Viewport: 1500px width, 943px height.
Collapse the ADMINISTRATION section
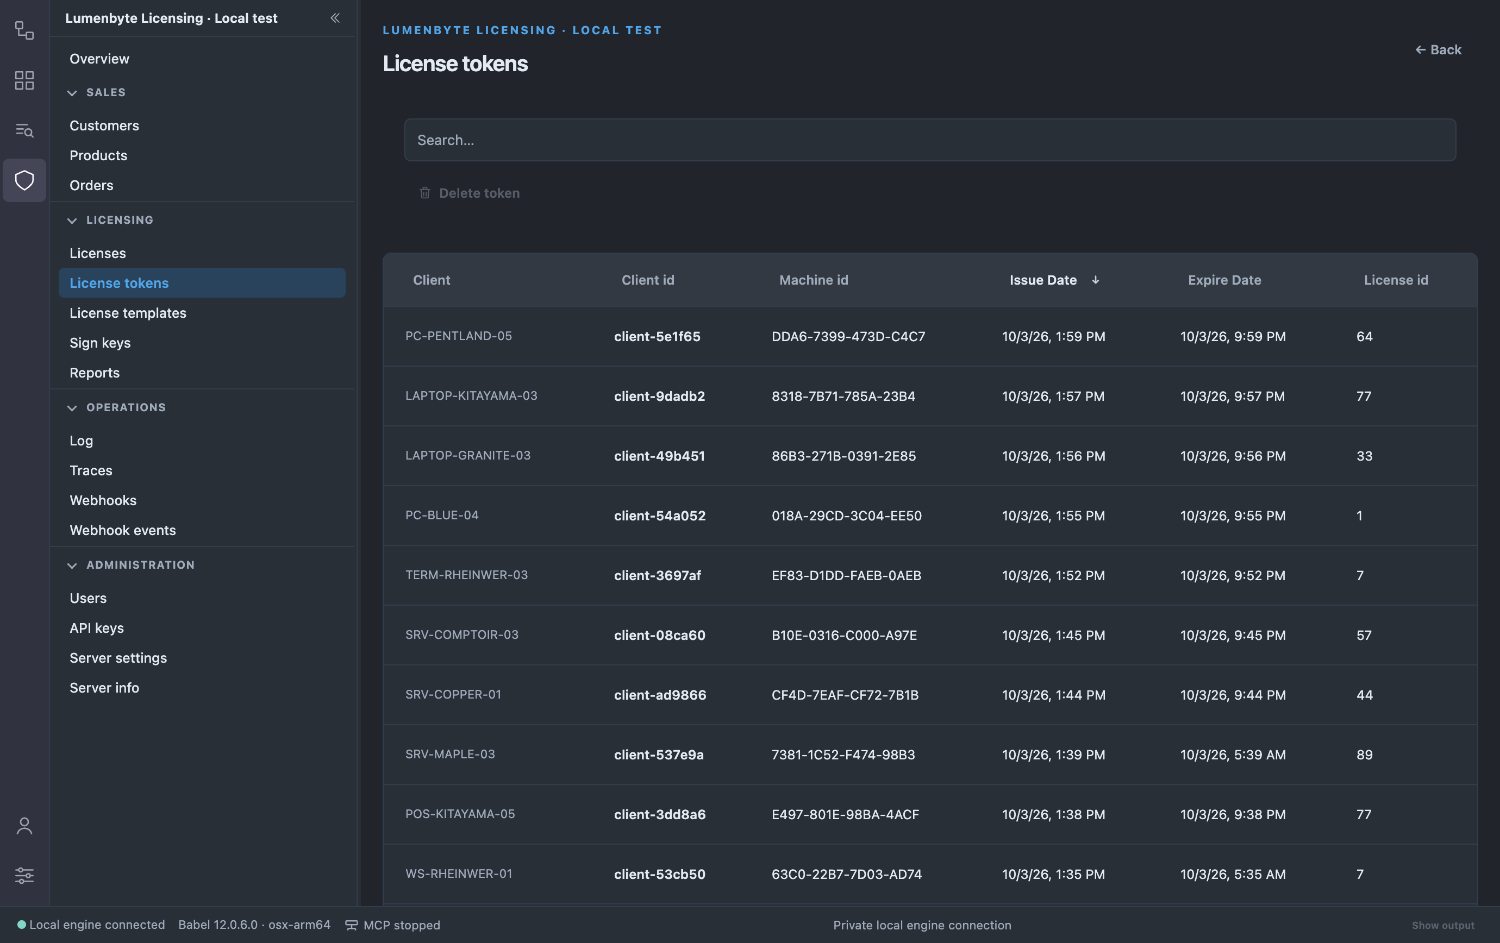coord(72,565)
